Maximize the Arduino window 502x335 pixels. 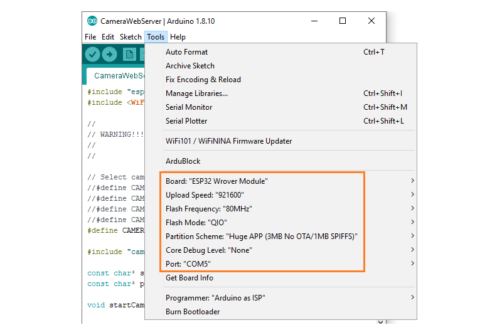(343, 21)
